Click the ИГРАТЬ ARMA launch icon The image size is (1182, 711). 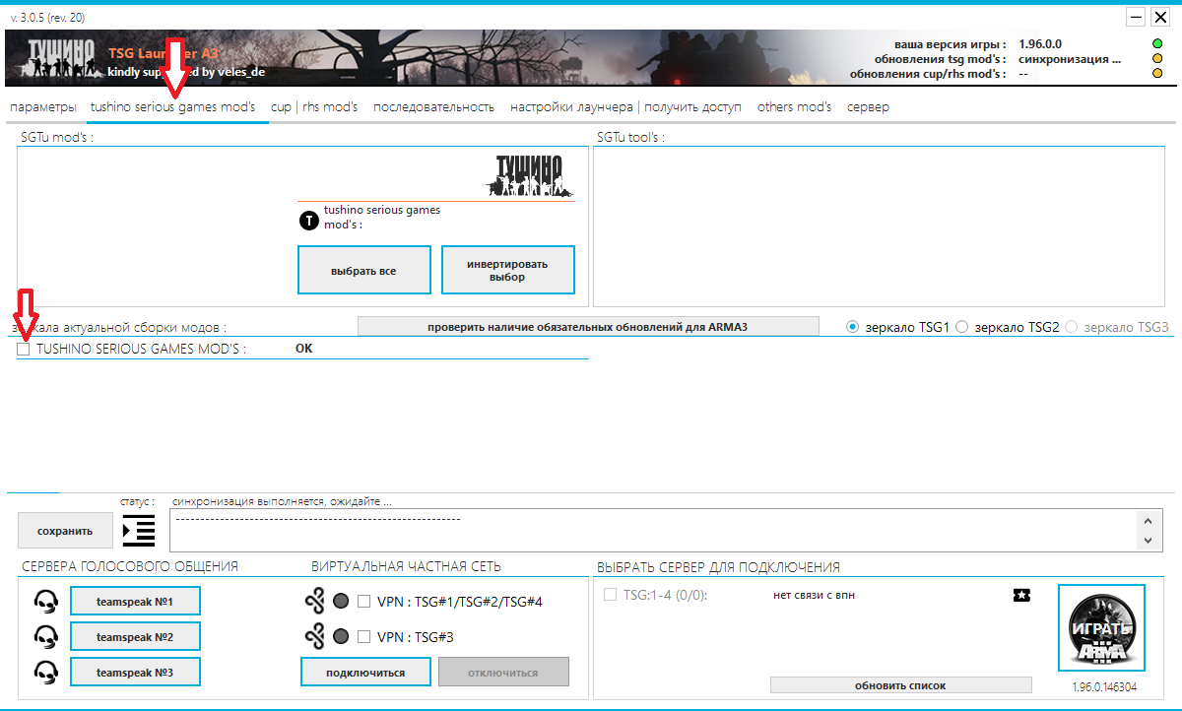click(x=1101, y=627)
